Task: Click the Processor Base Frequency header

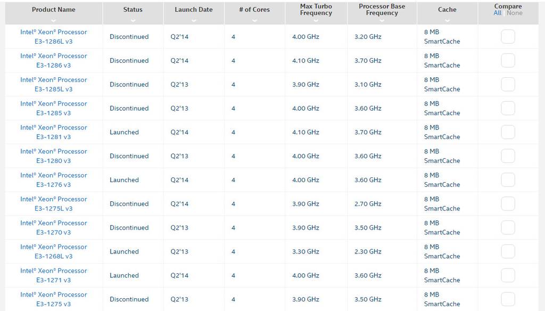Action: pos(382,10)
